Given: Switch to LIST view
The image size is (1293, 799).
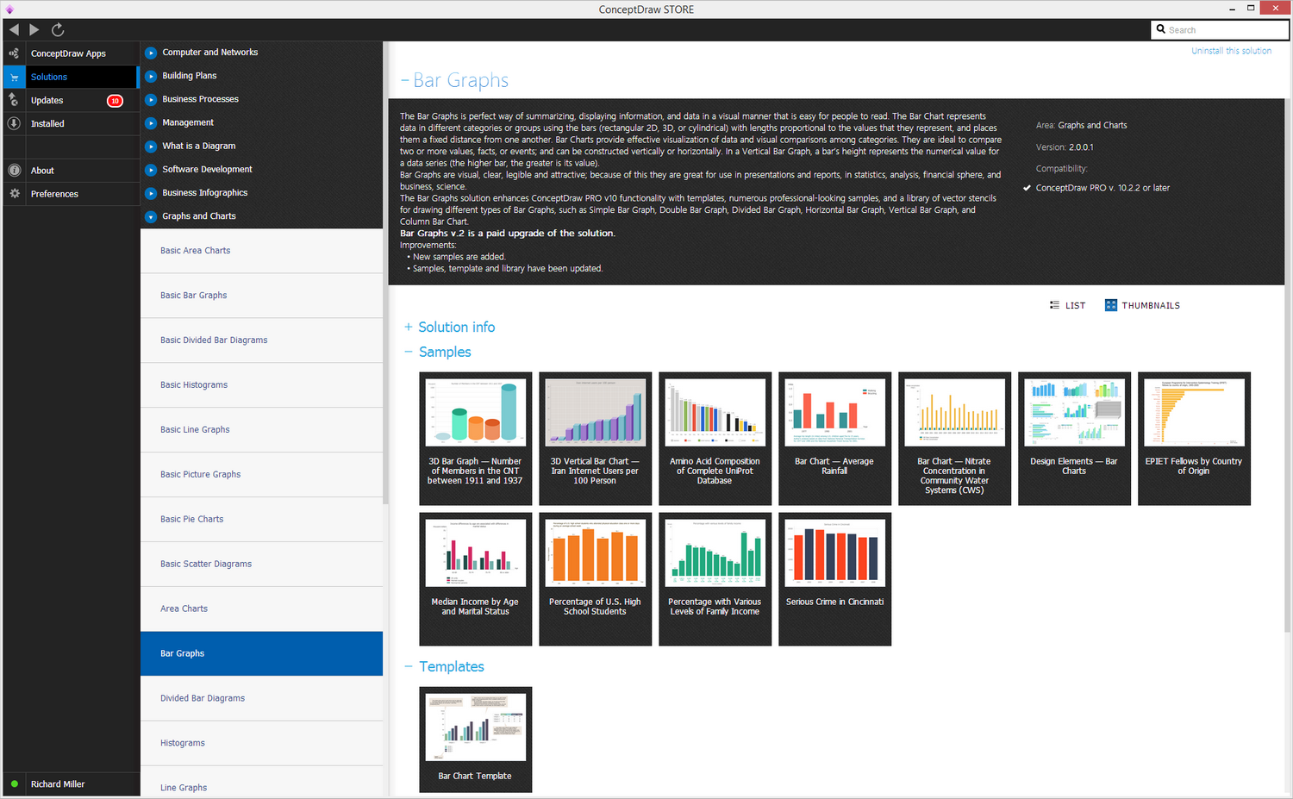Looking at the screenshot, I should pyautogui.click(x=1075, y=305).
